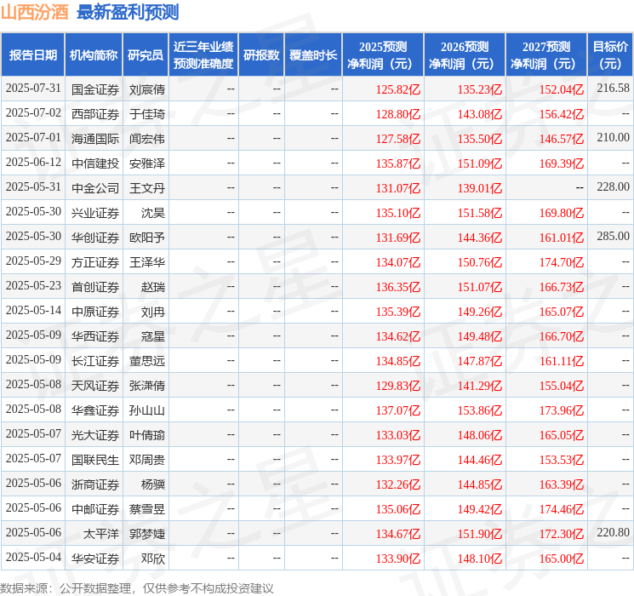The image size is (634, 596).
Task: Click the 覆盖时长 column header
Action: pos(313,54)
